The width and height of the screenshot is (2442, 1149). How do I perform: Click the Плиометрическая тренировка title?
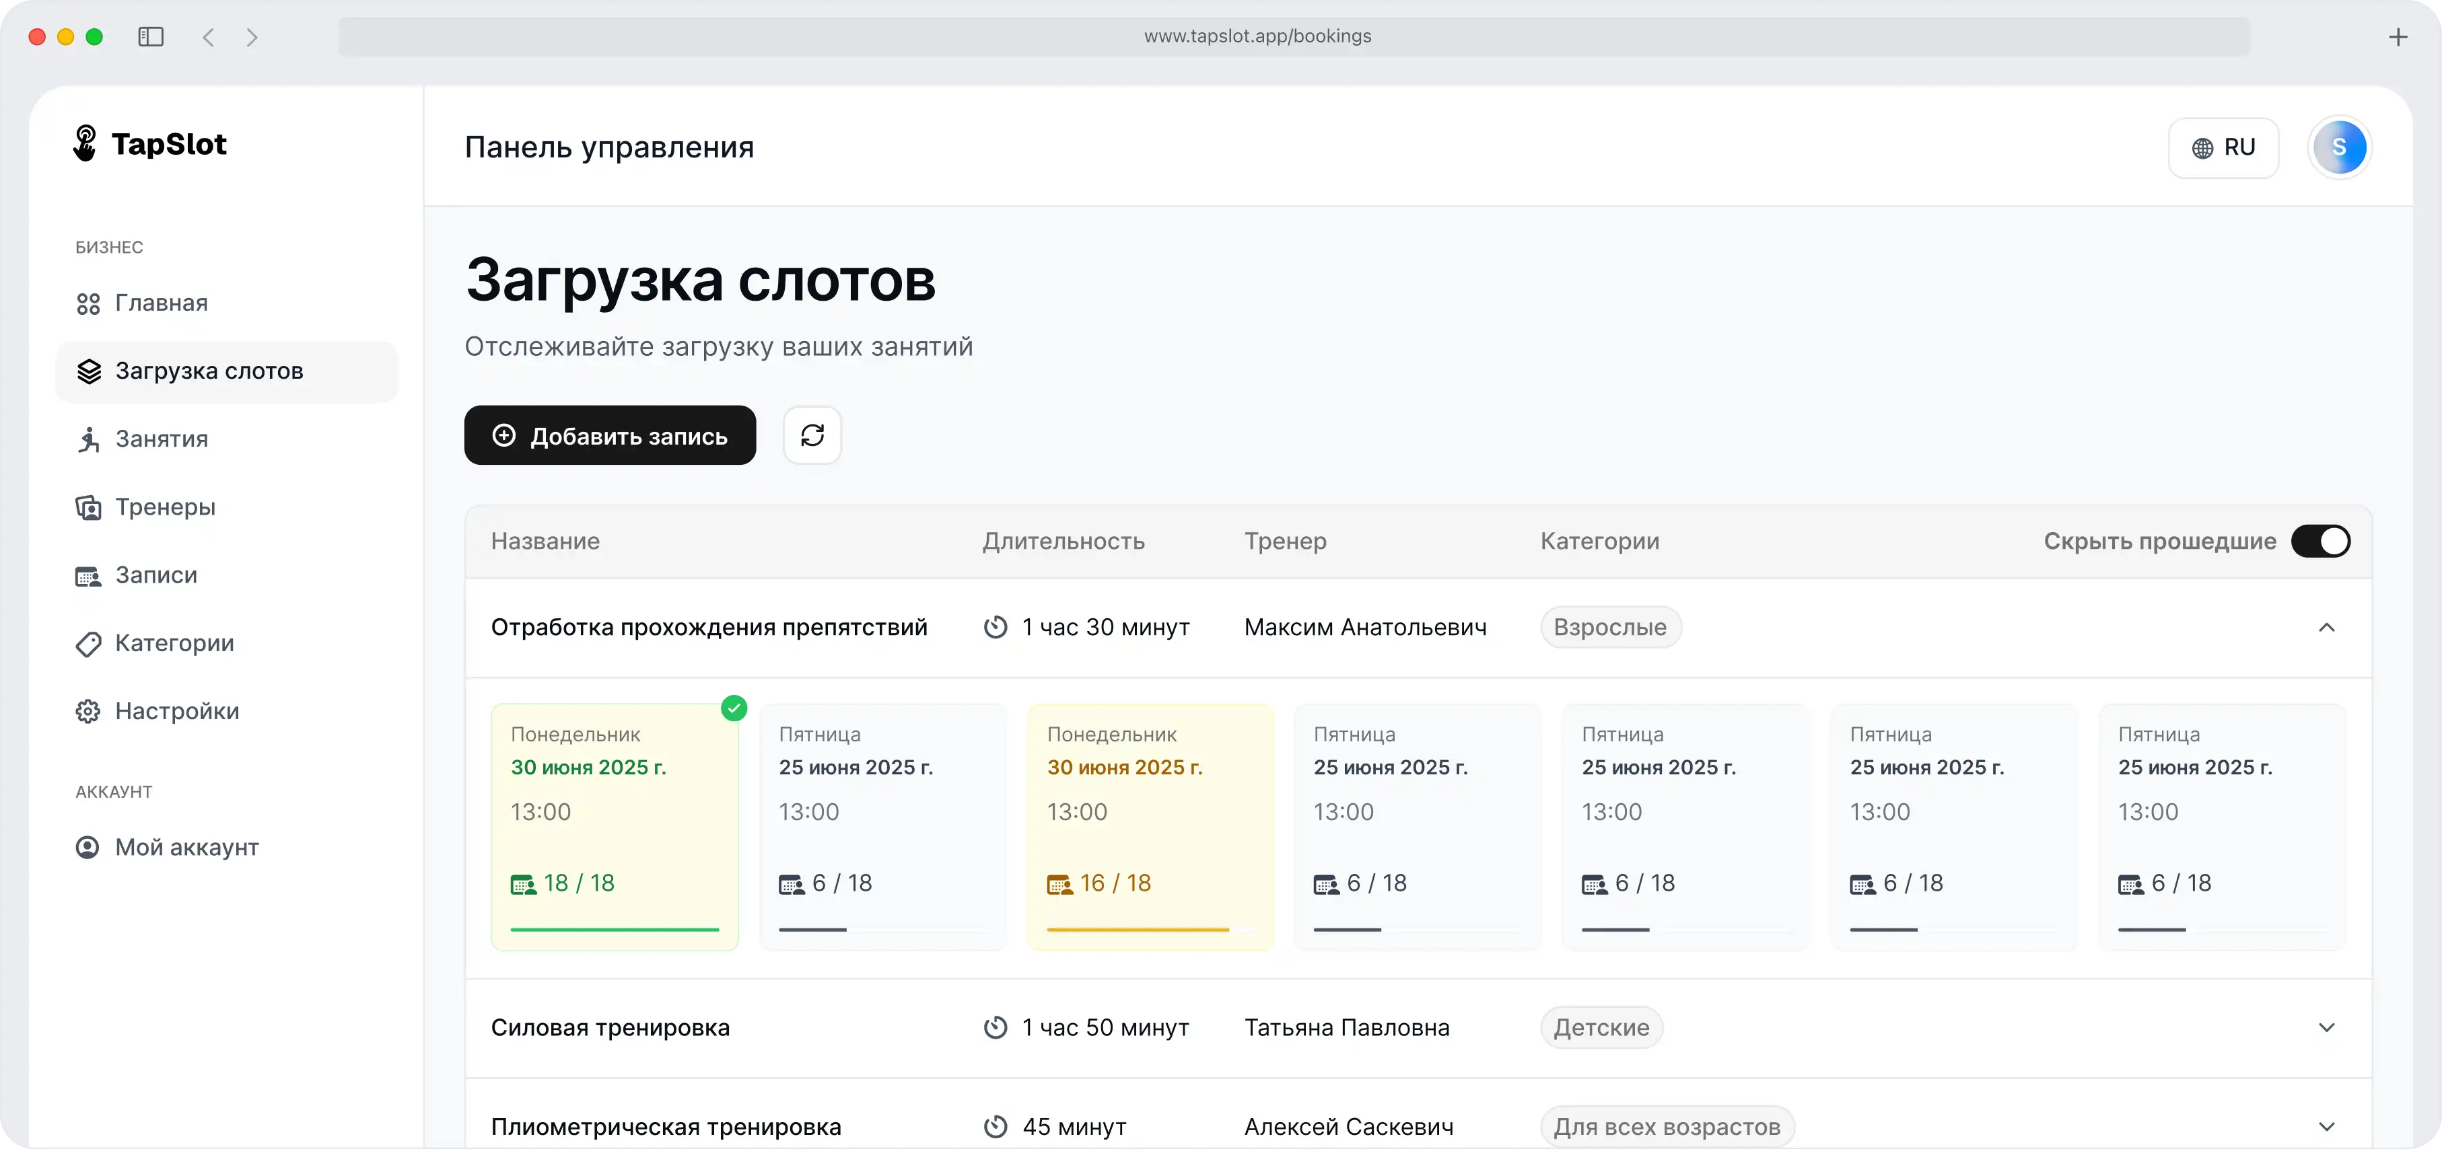tap(666, 1127)
